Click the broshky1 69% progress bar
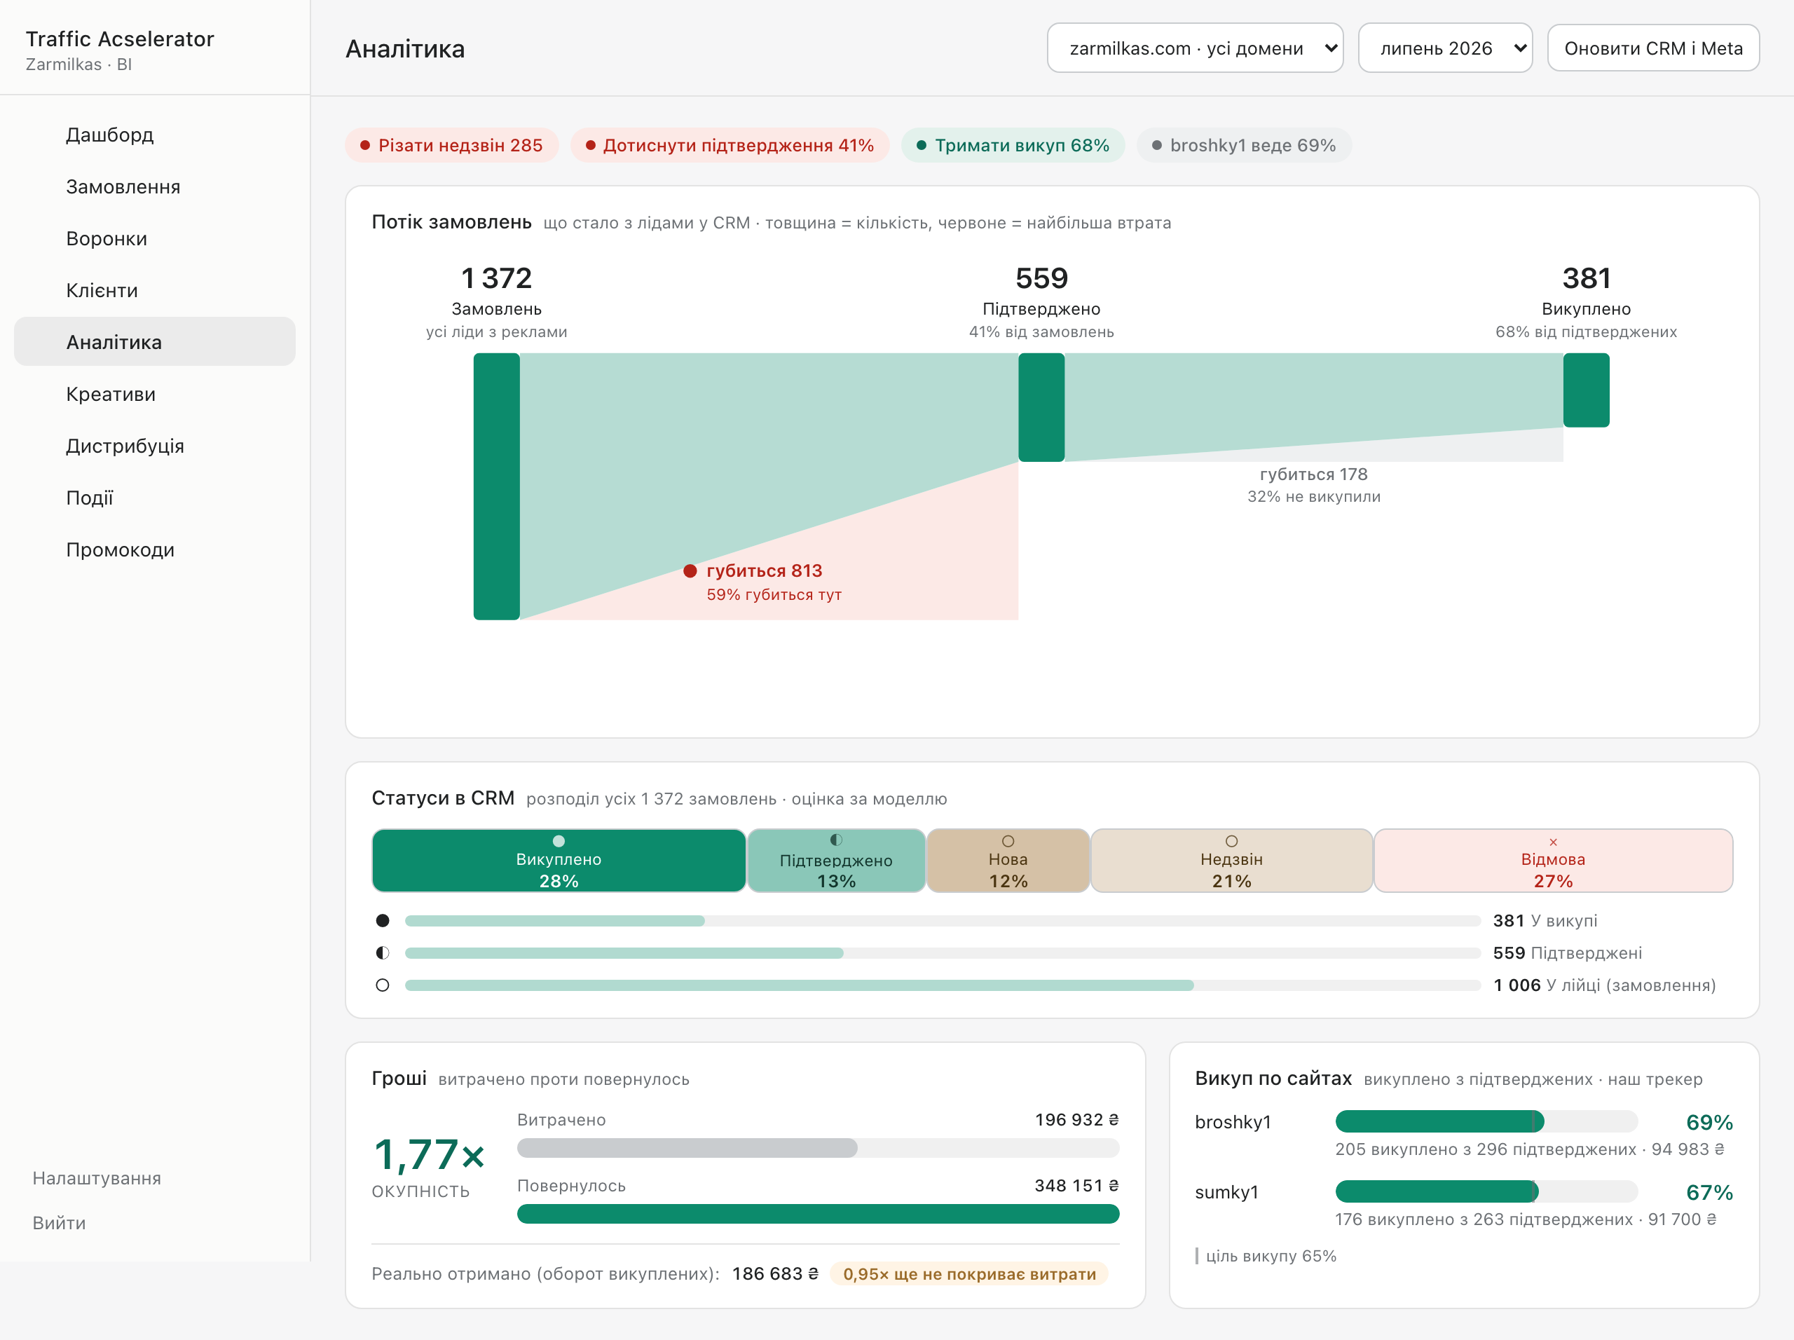The width and height of the screenshot is (1794, 1340). (1486, 1122)
